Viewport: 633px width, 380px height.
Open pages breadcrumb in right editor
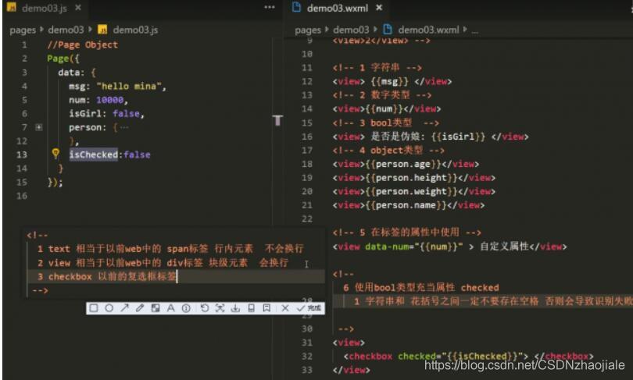coord(308,30)
